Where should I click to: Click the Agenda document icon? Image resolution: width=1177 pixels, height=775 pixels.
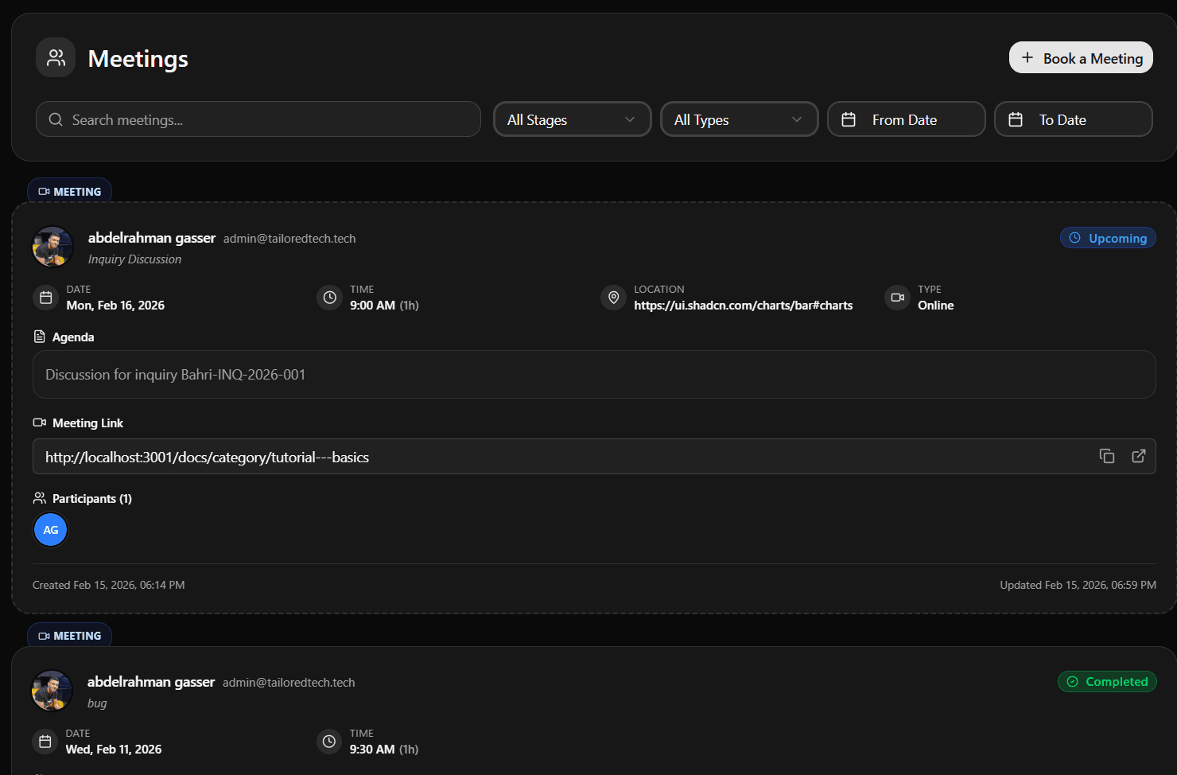(39, 336)
